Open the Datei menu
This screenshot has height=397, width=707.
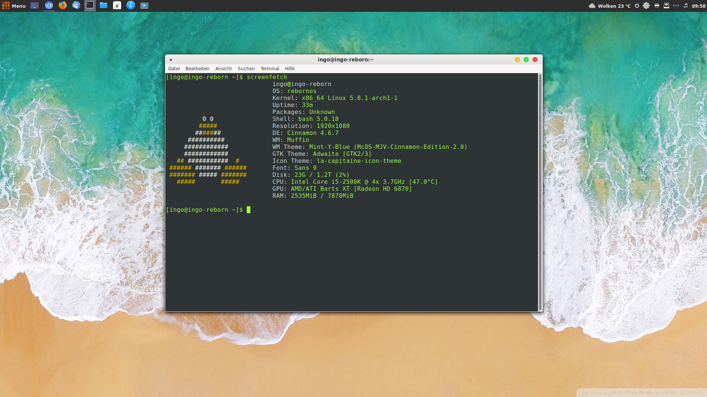[174, 69]
